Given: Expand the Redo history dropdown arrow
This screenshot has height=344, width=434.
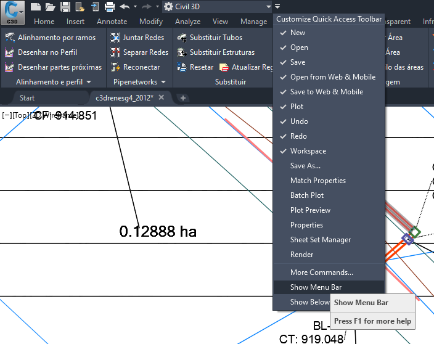Looking at the screenshot, I should click(x=157, y=6).
